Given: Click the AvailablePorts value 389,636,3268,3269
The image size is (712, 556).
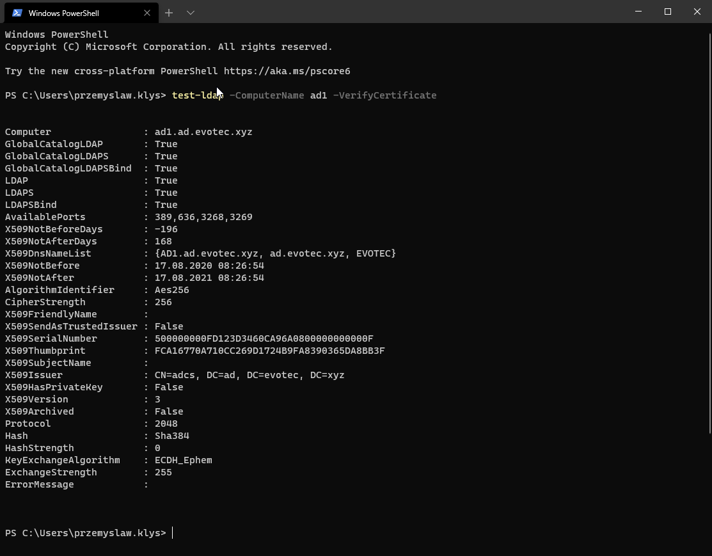Looking at the screenshot, I should (x=203, y=217).
